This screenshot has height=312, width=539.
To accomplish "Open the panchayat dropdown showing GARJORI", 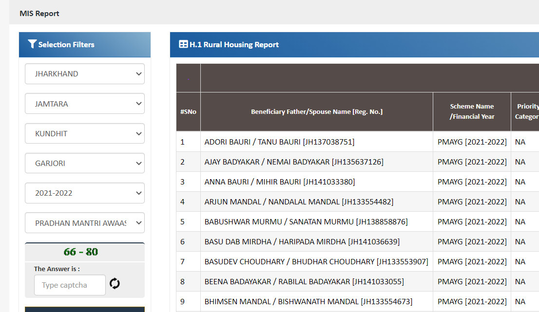I will coord(84,163).
